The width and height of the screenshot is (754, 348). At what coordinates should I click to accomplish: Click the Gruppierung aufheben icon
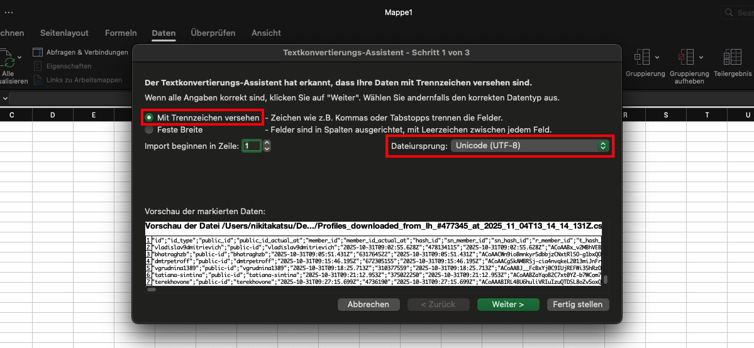coord(685,57)
